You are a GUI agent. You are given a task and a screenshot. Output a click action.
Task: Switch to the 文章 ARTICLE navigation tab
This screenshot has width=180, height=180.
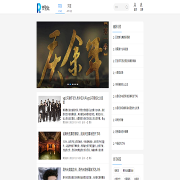coord(69,8)
